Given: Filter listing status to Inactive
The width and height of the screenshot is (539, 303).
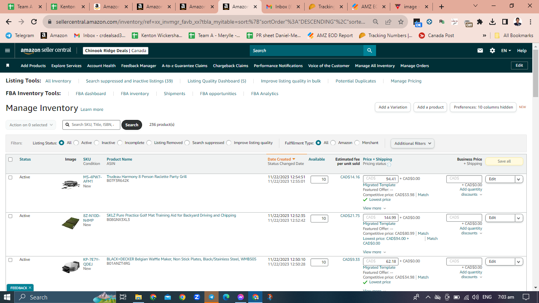Looking at the screenshot, I should tap(96, 143).
